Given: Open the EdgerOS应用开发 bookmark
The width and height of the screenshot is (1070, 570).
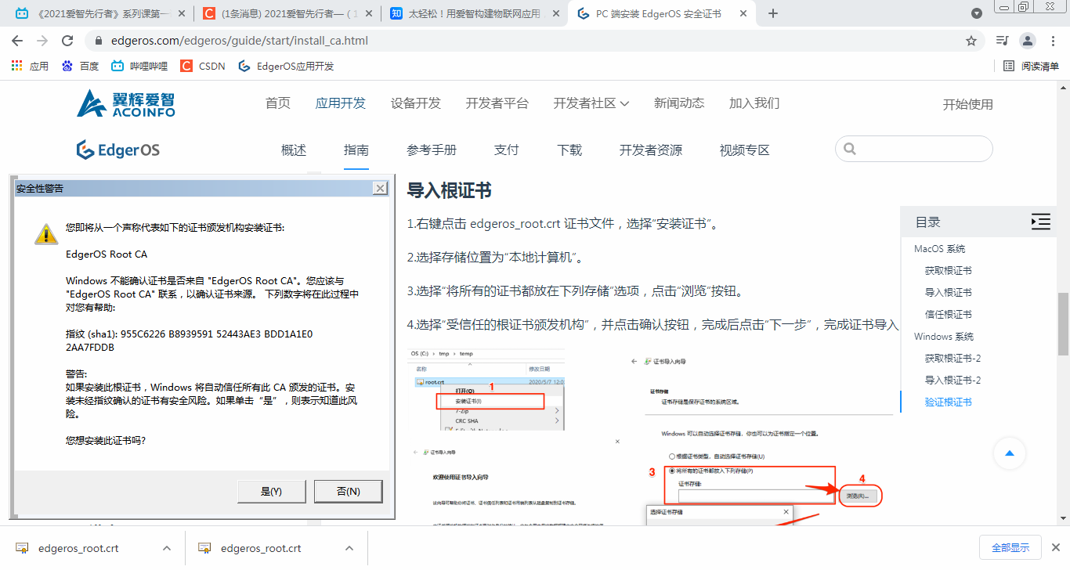Looking at the screenshot, I should click(286, 67).
